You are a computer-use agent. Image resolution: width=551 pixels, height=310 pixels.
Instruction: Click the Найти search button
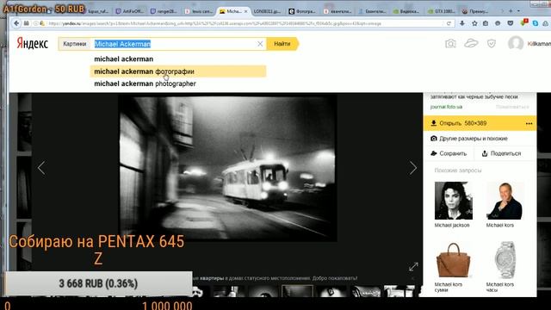click(x=282, y=44)
